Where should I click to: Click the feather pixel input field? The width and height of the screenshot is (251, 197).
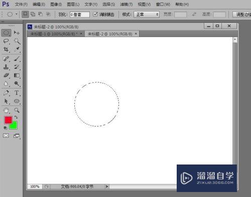80,14
